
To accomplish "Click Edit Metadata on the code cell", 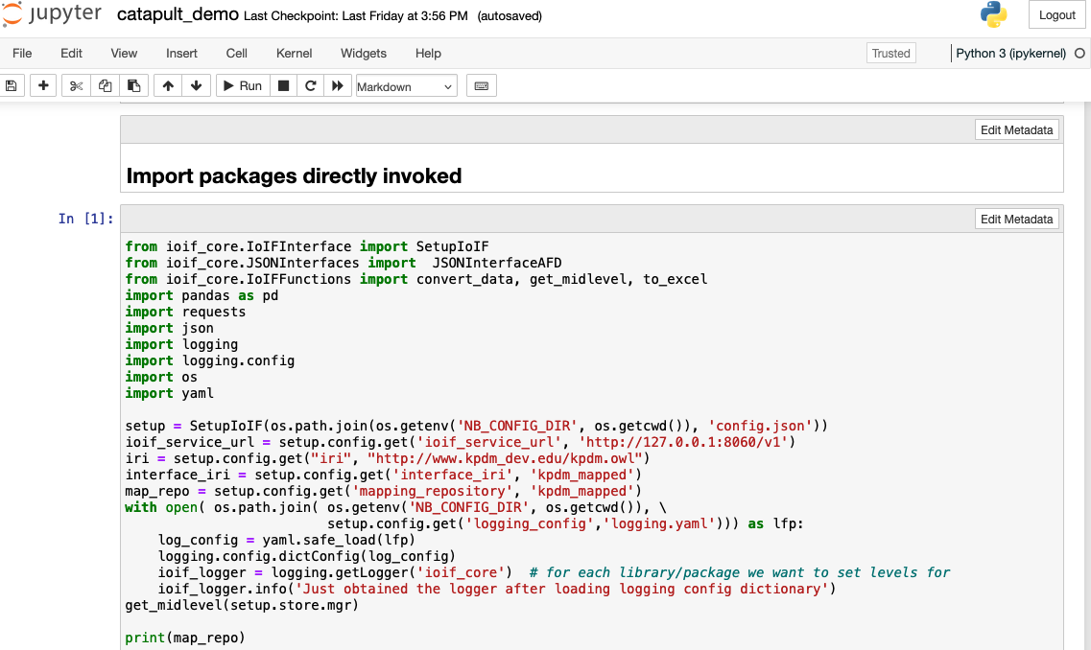I will (1016, 220).
